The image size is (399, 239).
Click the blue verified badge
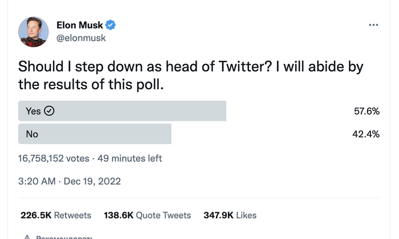tap(112, 24)
